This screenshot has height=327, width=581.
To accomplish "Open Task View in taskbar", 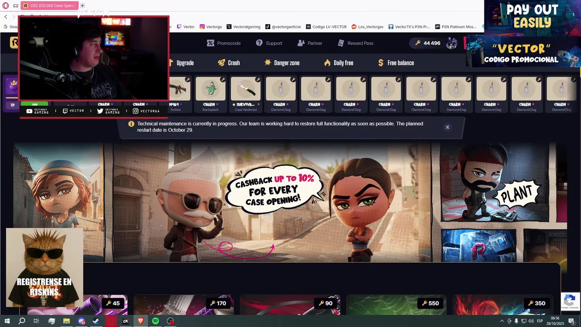I will tap(36, 321).
